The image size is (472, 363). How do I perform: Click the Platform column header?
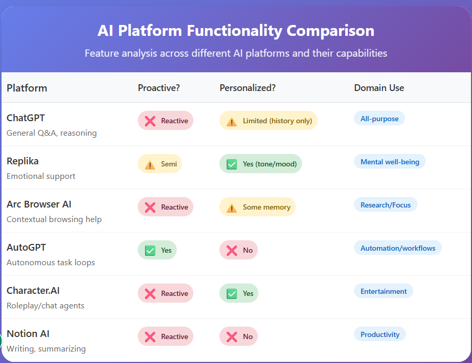[x=27, y=88]
